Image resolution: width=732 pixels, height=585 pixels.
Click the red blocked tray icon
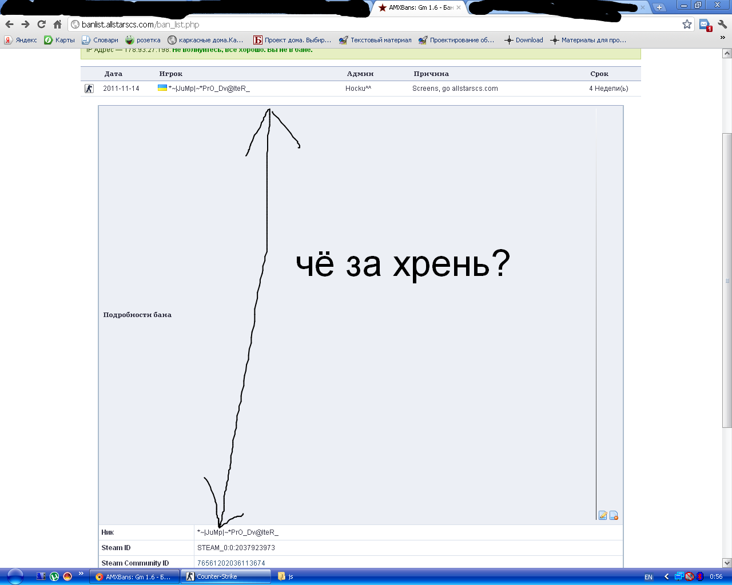pyautogui.click(x=690, y=576)
